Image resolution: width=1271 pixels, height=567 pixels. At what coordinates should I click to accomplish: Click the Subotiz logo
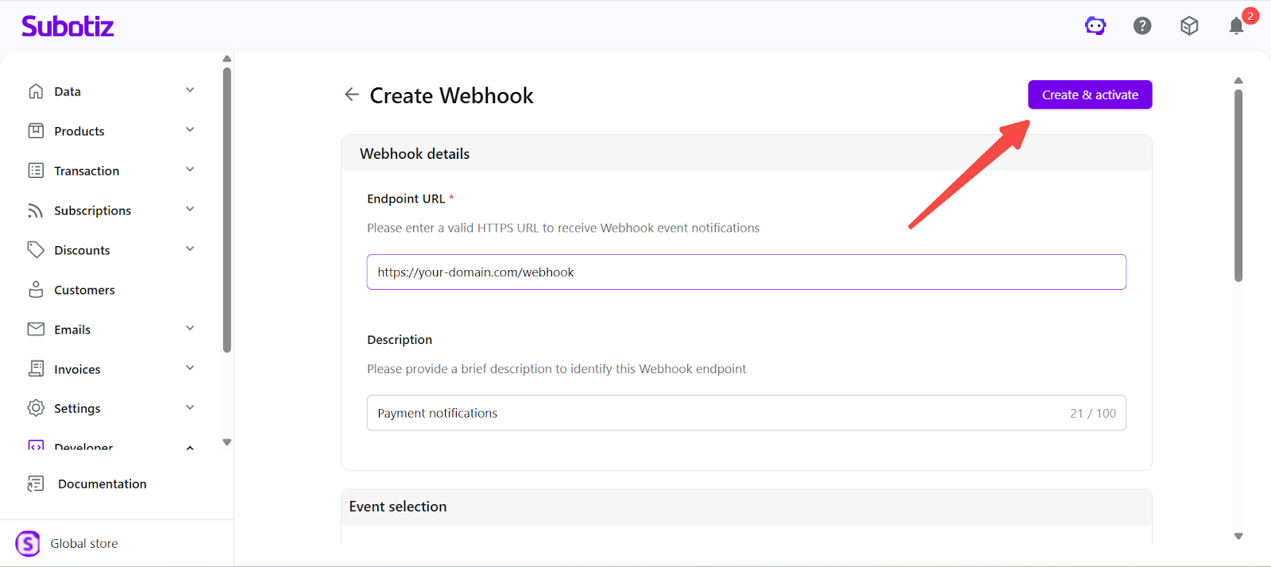pos(68,26)
